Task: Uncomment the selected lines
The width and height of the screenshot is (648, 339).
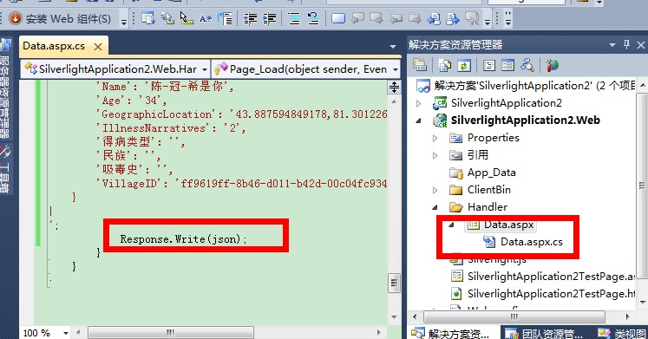Action: pos(313,18)
